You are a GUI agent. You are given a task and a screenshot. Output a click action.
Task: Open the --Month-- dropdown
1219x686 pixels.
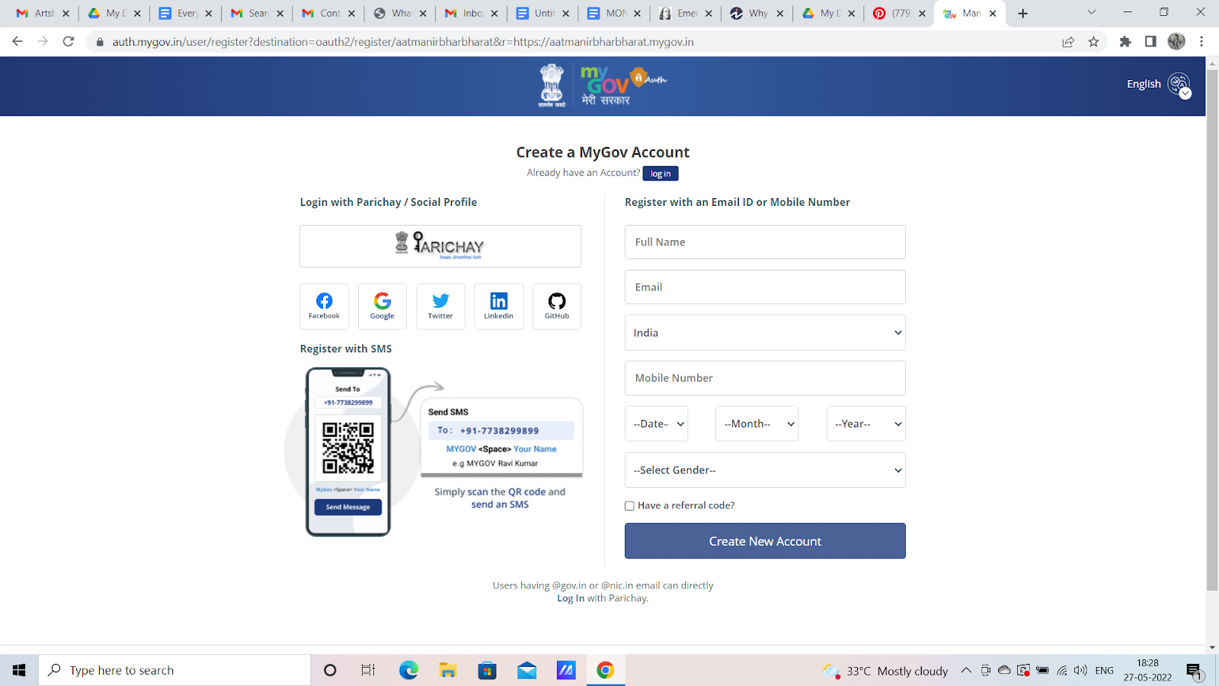tap(757, 424)
